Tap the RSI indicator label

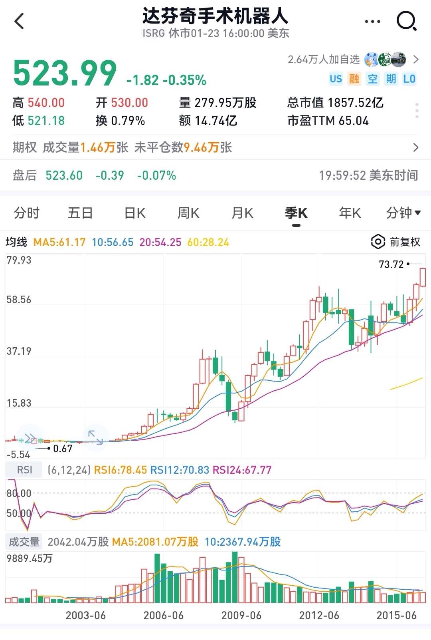coord(24,470)
